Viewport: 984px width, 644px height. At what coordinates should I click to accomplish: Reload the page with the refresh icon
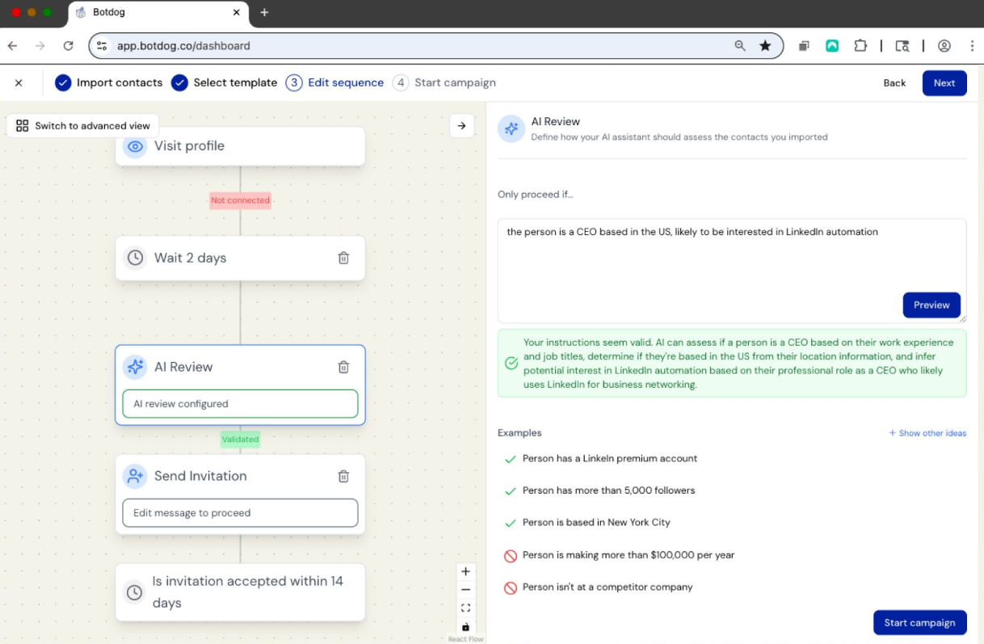[68, 46]
